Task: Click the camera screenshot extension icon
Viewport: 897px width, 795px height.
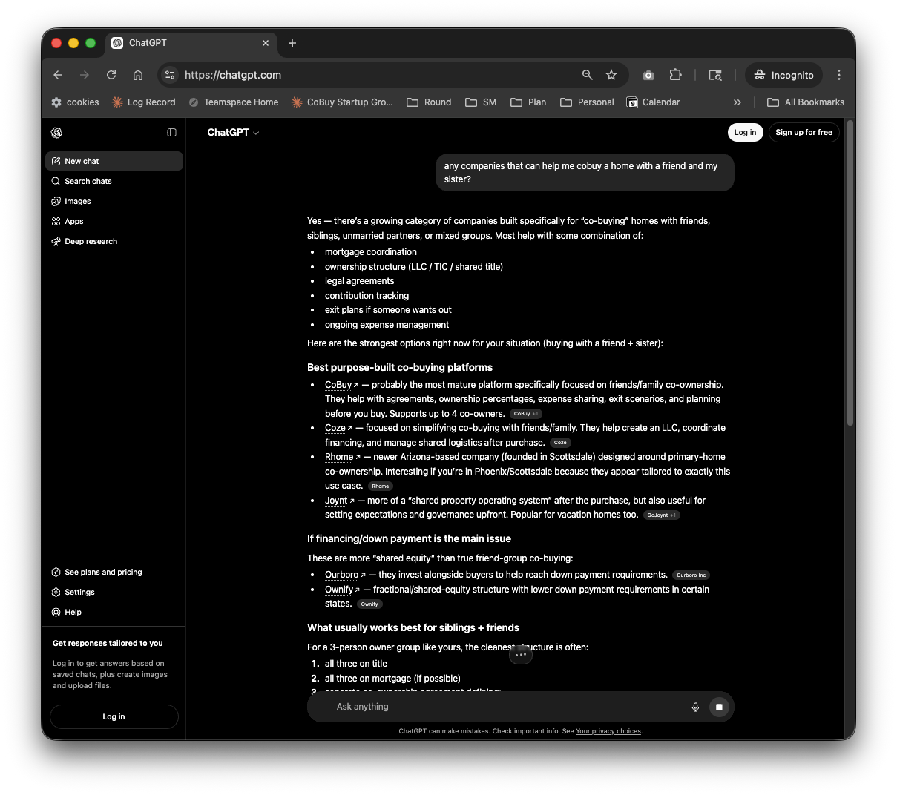Action: (648, 75)
